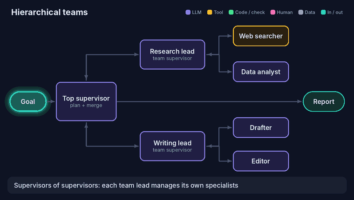This screenshot has height=200, width=354.
Task: Click the green Code / check swatch
Action: point(231,12)
